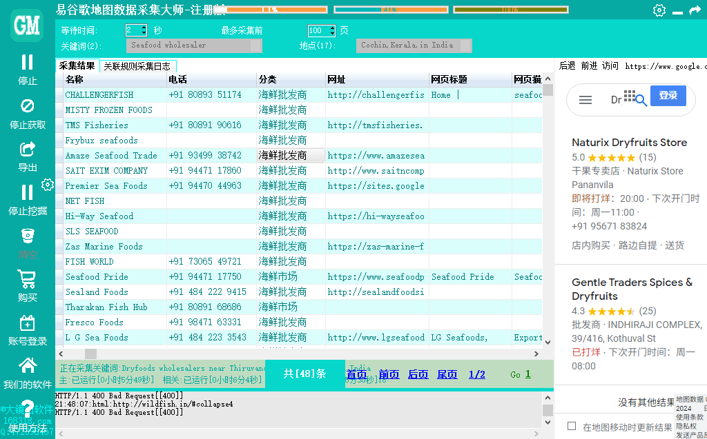Select the TMS Fisheries phone number cell

tap(211, 125)
